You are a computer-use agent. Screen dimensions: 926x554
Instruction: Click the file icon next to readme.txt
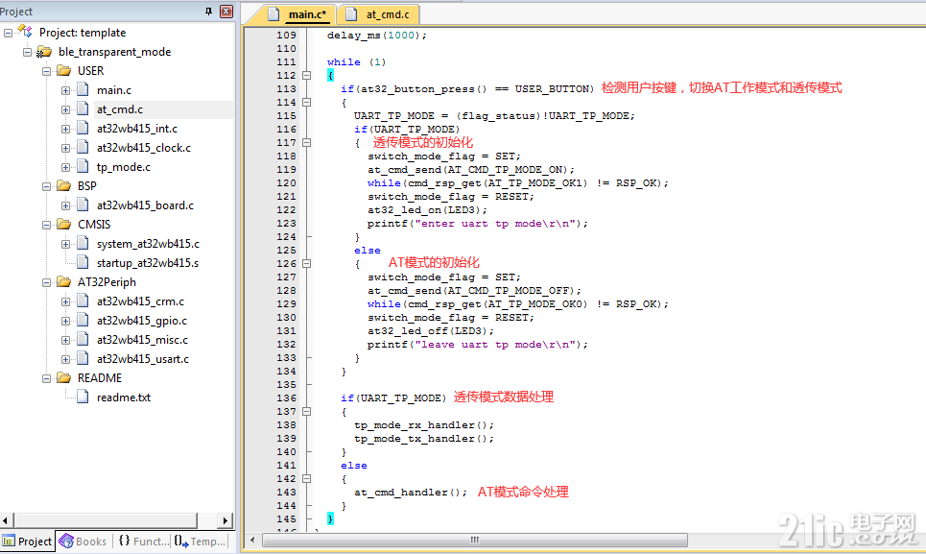coord(83,397)
